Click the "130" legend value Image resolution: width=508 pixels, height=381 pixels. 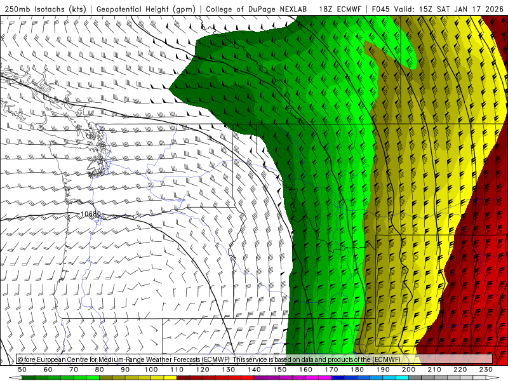(229, 370)
